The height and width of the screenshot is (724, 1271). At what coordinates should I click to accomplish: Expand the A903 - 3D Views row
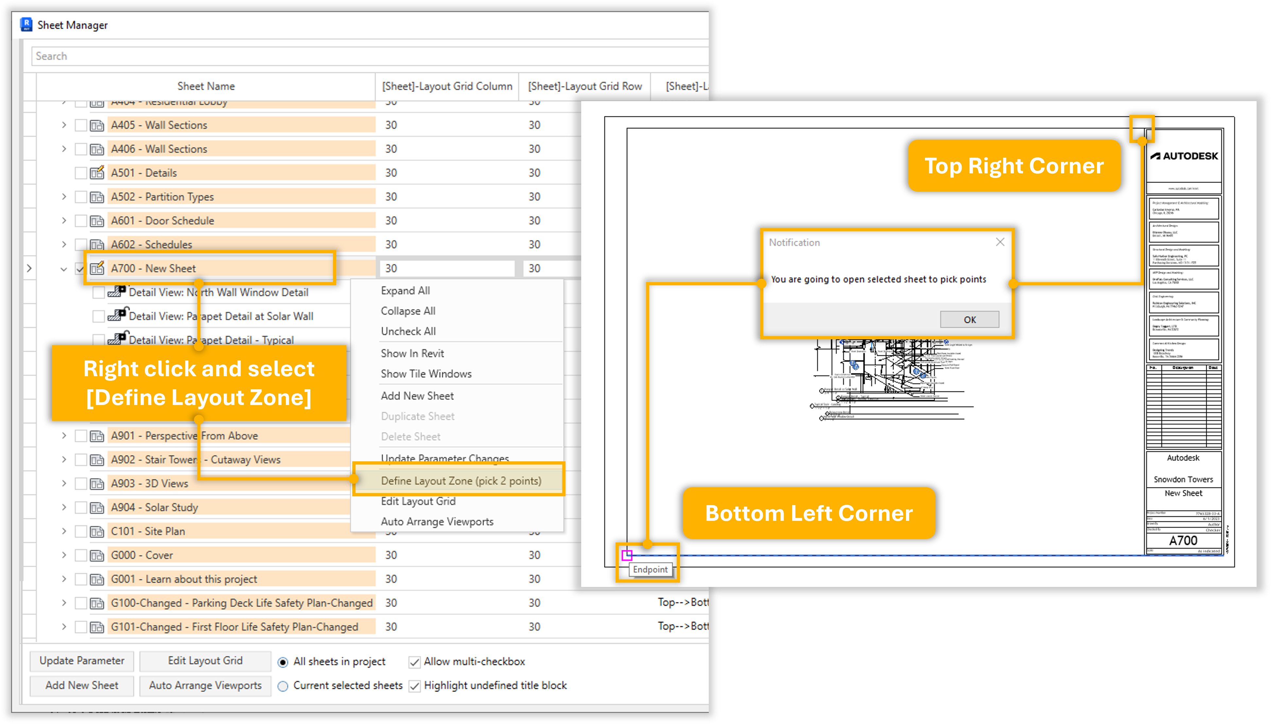tap(64, 483)
